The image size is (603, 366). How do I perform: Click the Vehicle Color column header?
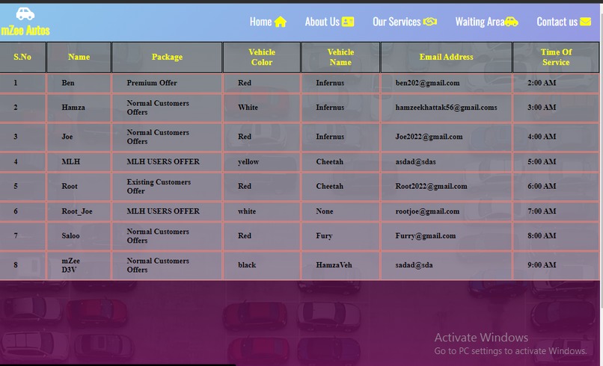pyautogui.click(x=262, y=58)
